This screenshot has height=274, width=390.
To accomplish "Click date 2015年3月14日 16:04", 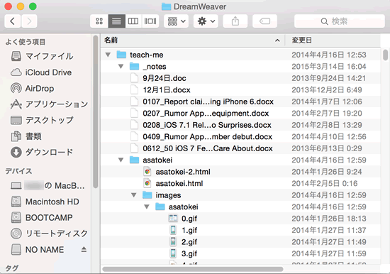I will (x=329, y=67).
